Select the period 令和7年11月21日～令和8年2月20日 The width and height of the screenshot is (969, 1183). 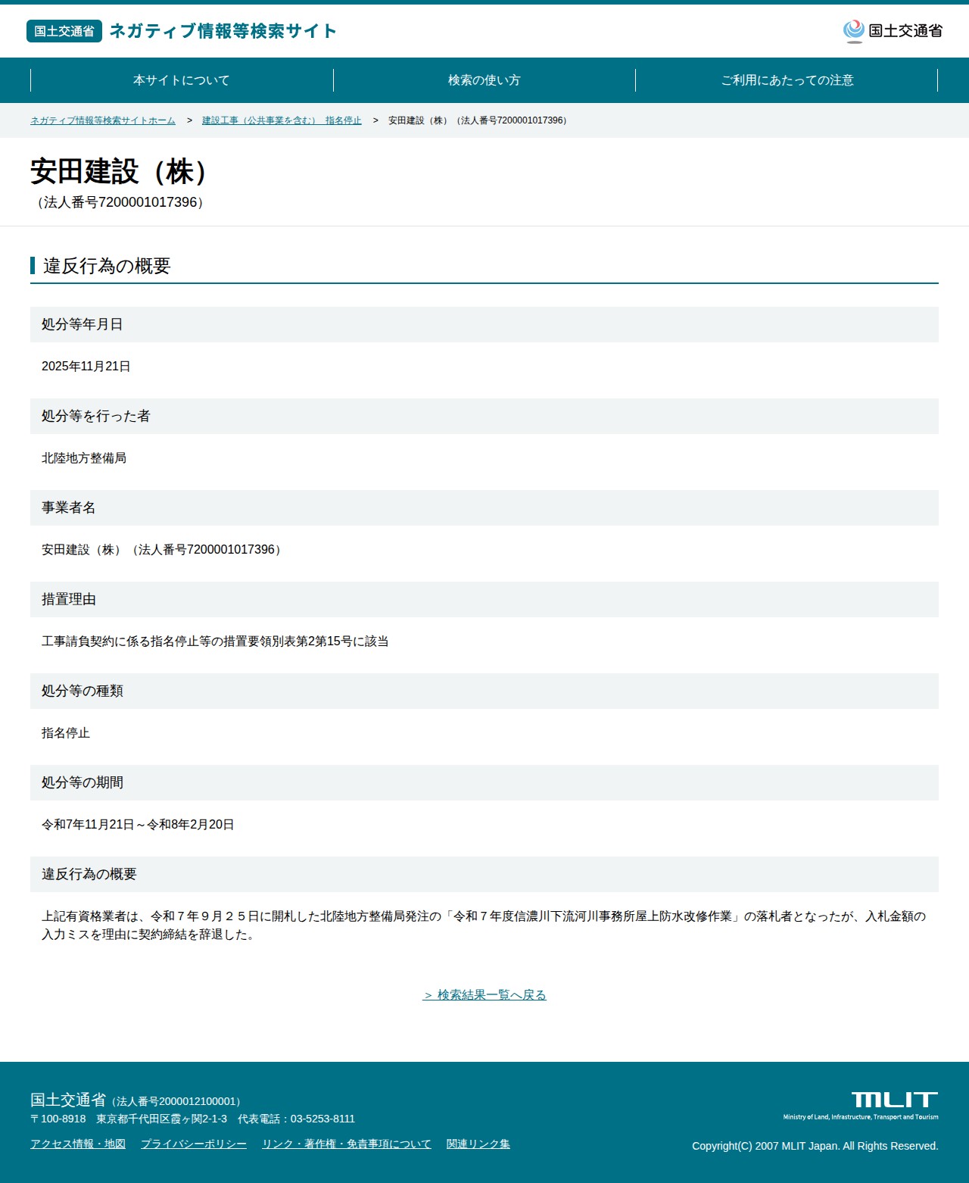click(x=138, y=825)
